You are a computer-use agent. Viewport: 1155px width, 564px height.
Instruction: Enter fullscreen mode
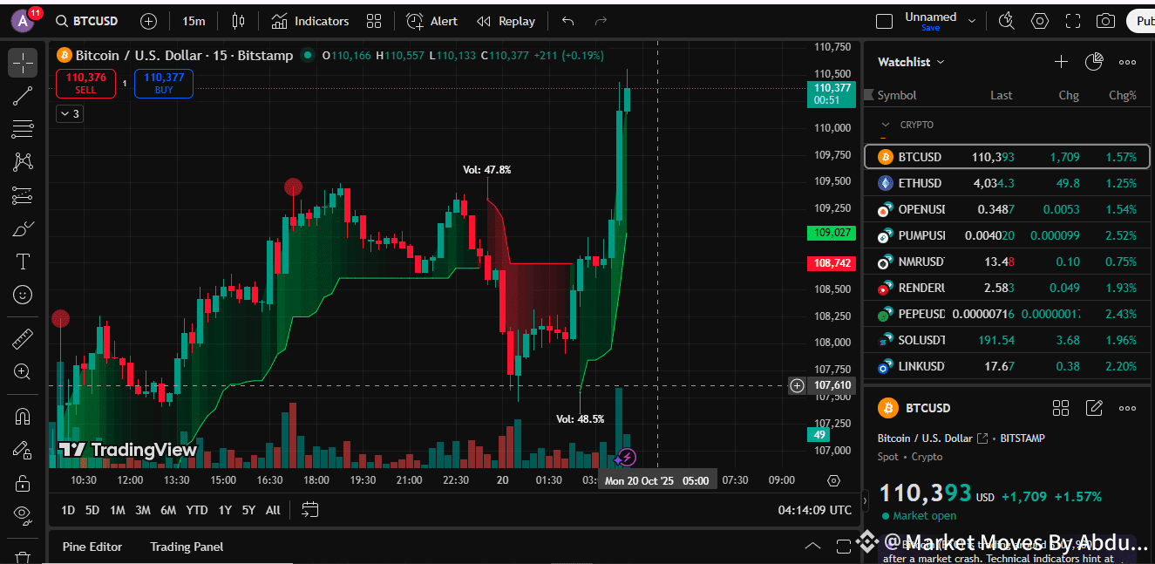1073,21
